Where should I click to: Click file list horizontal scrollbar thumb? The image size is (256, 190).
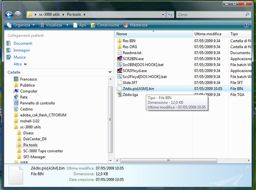click(169, 161)
